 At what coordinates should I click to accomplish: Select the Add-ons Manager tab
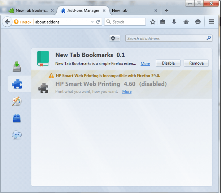(x=83, y=10)
